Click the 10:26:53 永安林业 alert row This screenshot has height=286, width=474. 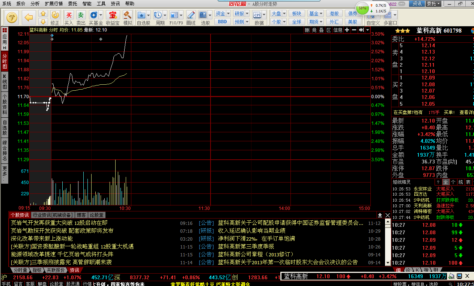(x=432, y=189)
